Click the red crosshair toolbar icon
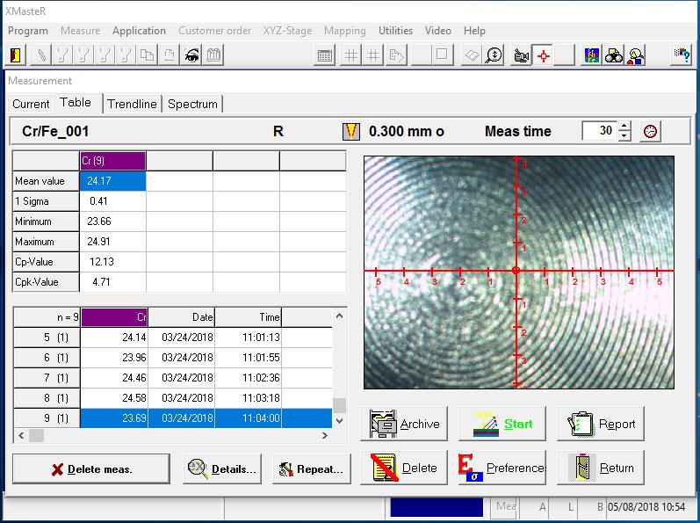 tap(544, 55)
